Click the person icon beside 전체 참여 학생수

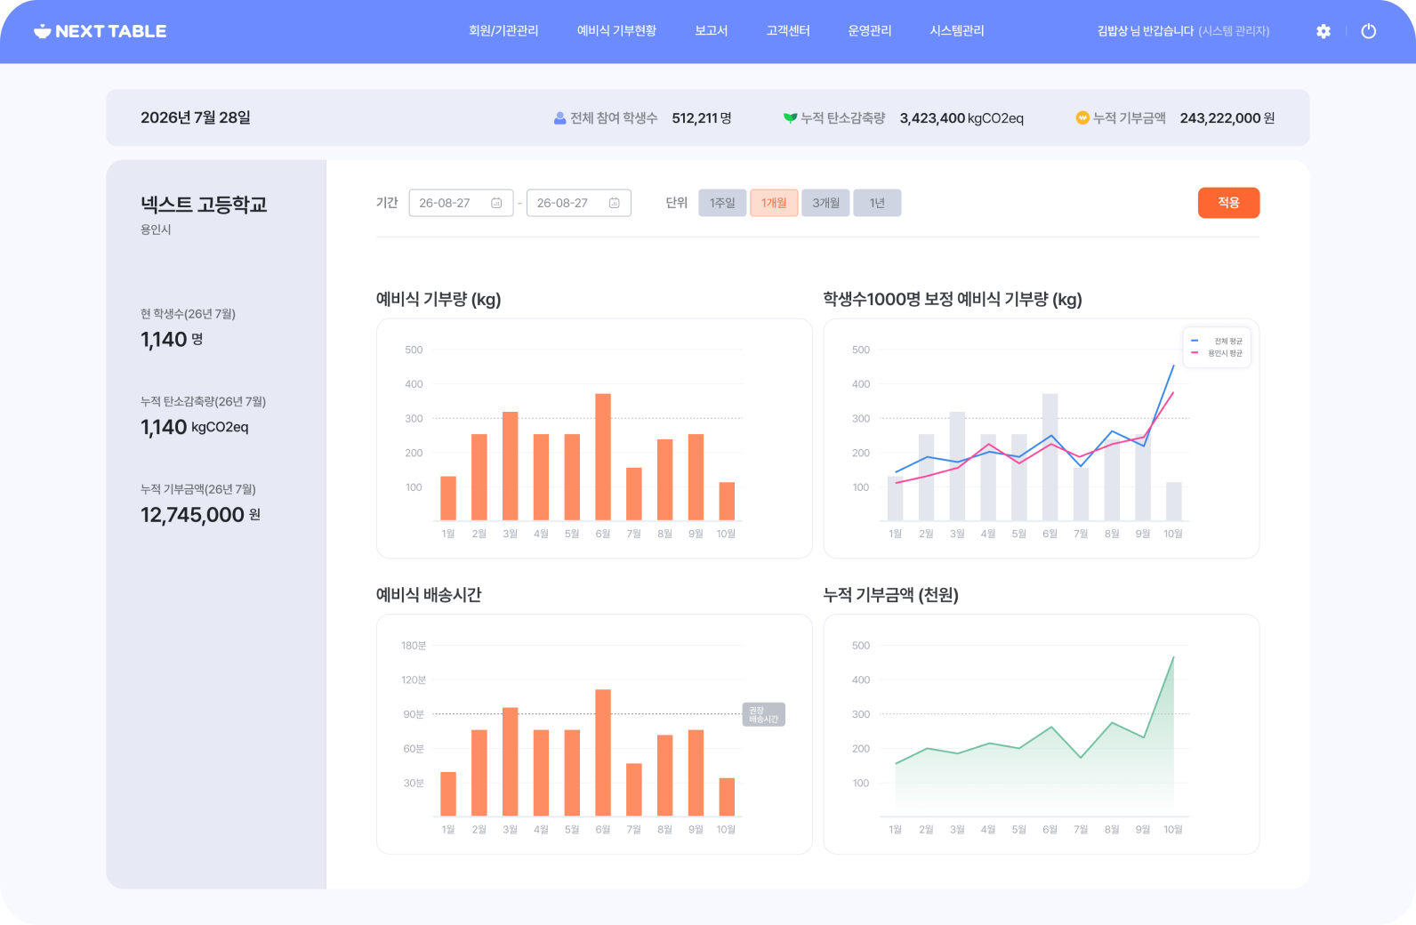(x=559, y=118)
